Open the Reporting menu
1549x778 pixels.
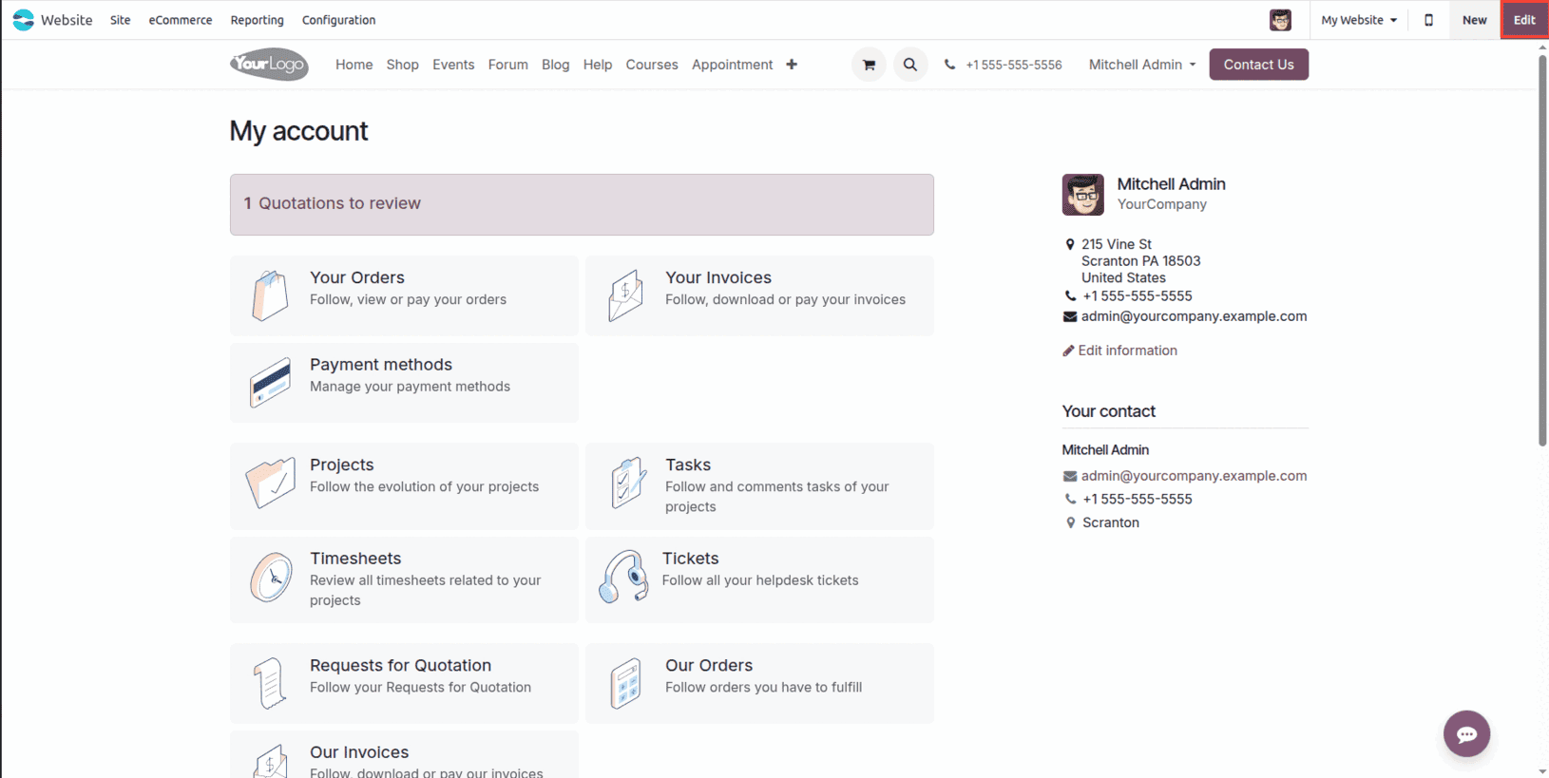click(257, 20)
